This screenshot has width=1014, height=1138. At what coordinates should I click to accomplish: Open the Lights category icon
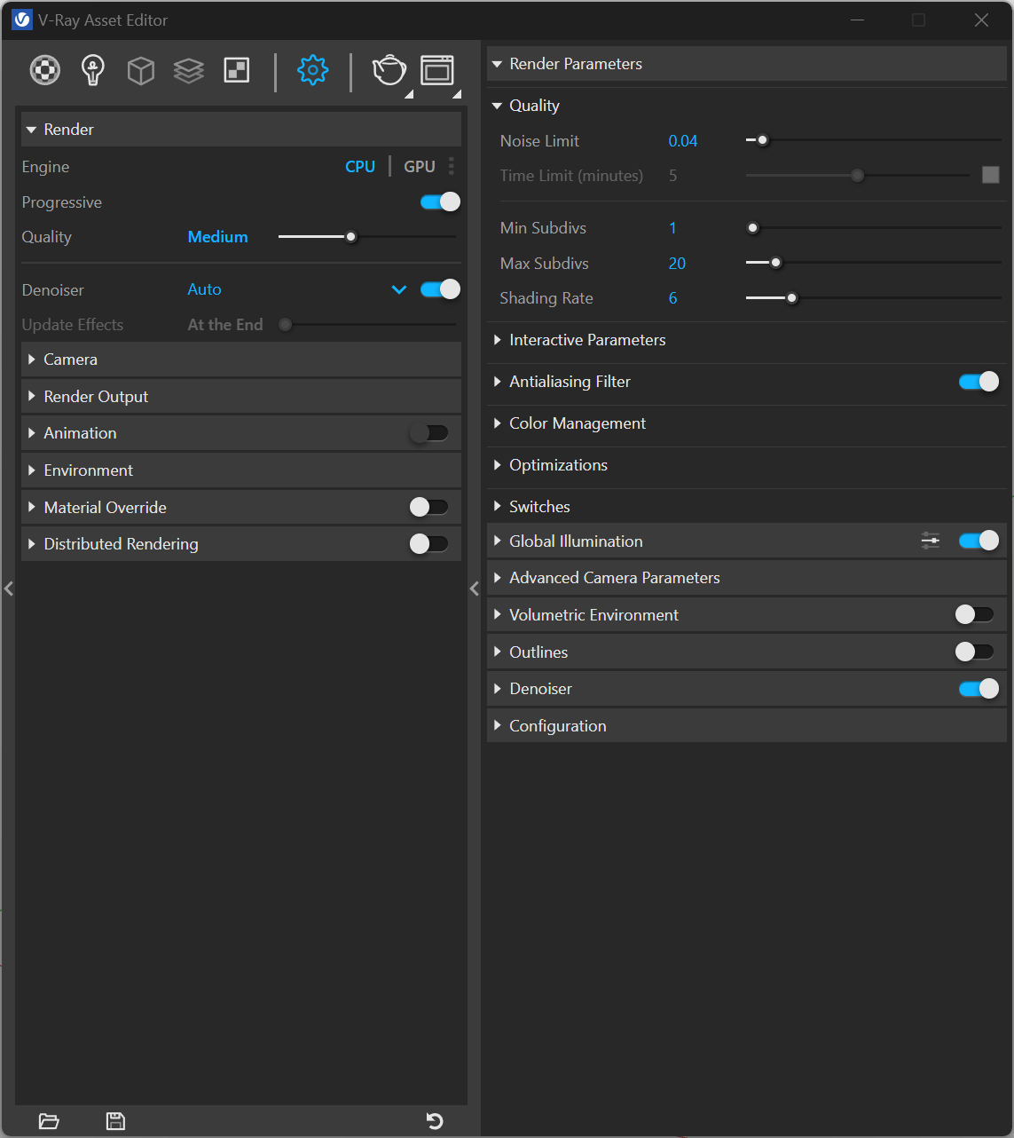[x=93, y=70]
